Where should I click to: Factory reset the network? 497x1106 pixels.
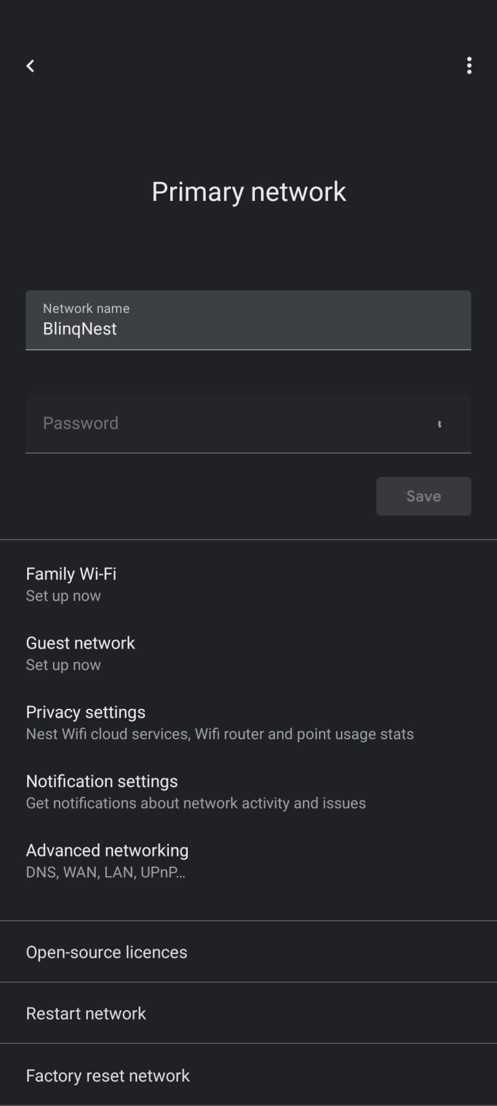pos(107,1076)
